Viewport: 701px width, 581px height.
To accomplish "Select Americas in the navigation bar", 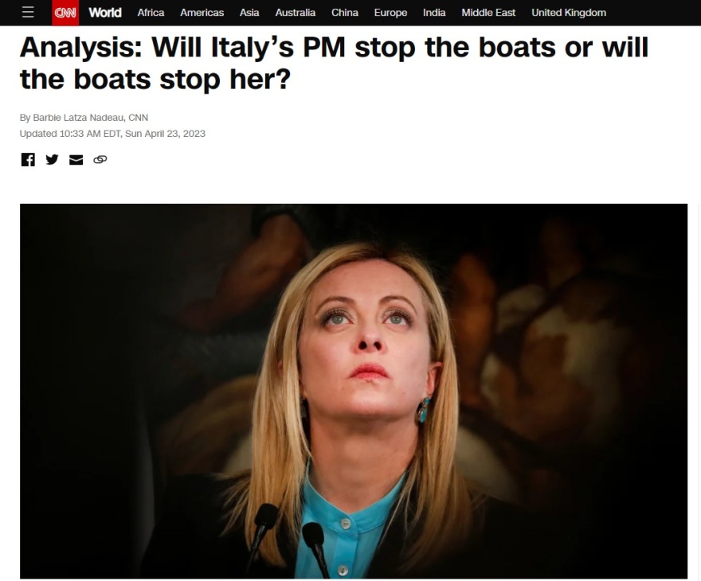I will point(202,13).
